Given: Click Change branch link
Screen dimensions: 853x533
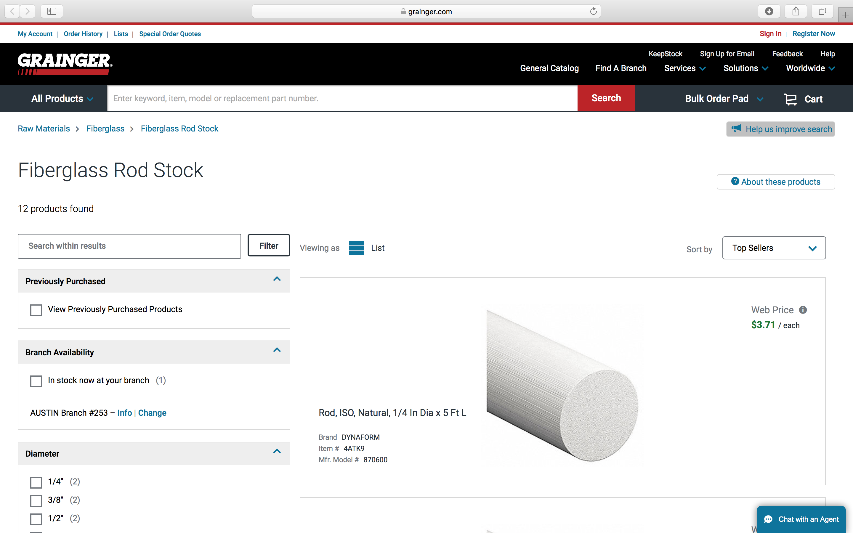Looking at the screenshot, I should click(152, 413).
